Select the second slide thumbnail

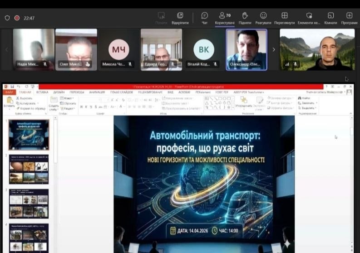click(29, 170)
